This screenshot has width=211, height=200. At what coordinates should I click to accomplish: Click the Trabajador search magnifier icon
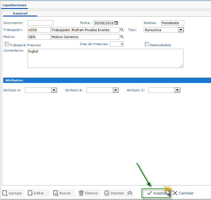coord(122,30)
